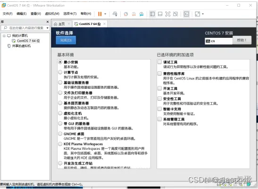Enable the 开发工具 checkbox
258x189 pixels.
coord(159,88)
